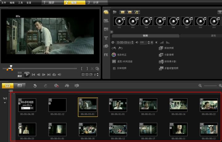The height and width of the screenshot is (142, 222).
Task: Open the Title (T) library icon
Action: (106, 38)
